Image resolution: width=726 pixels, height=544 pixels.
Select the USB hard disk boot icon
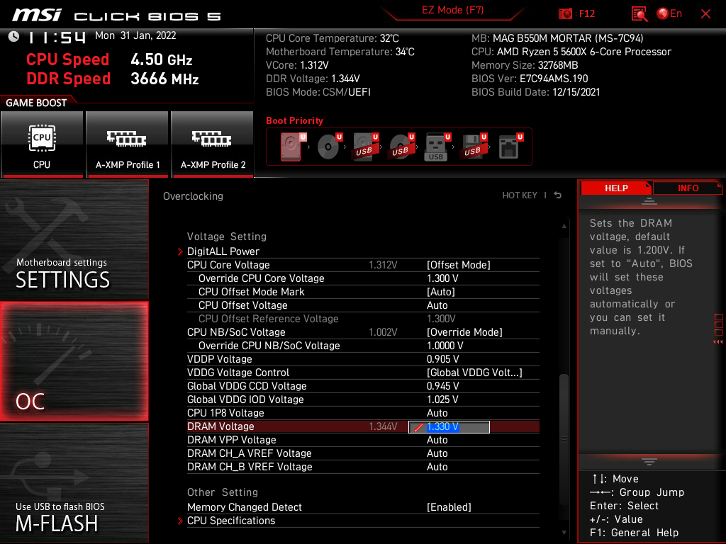point(365,147)
